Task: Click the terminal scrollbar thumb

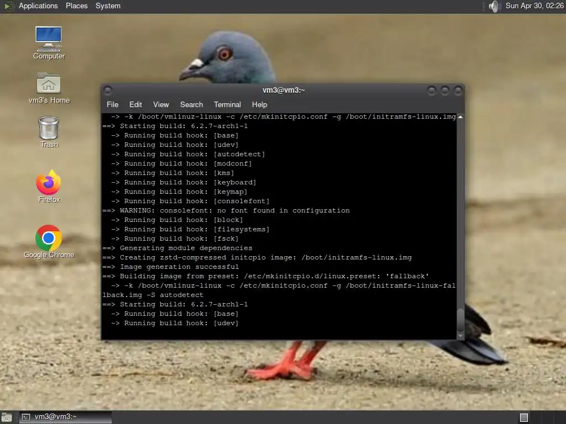Action: (x=460, y=320)
